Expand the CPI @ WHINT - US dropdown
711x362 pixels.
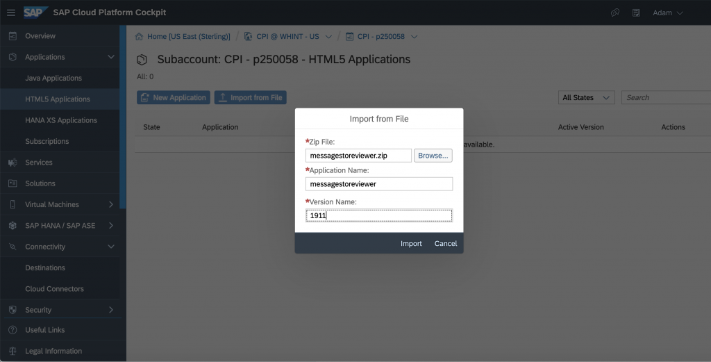coord(328,36)
